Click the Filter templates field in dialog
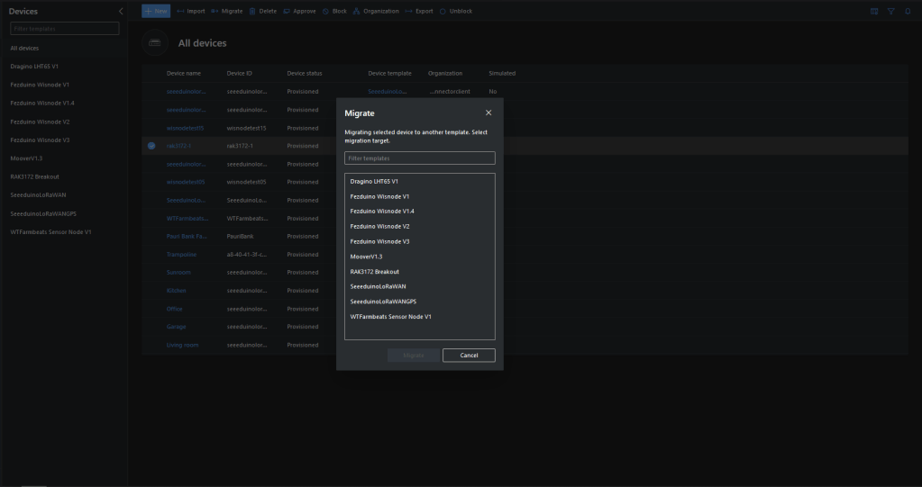Image resolution: width=922 pixels, height=487 pixels. tap(419, 158)
